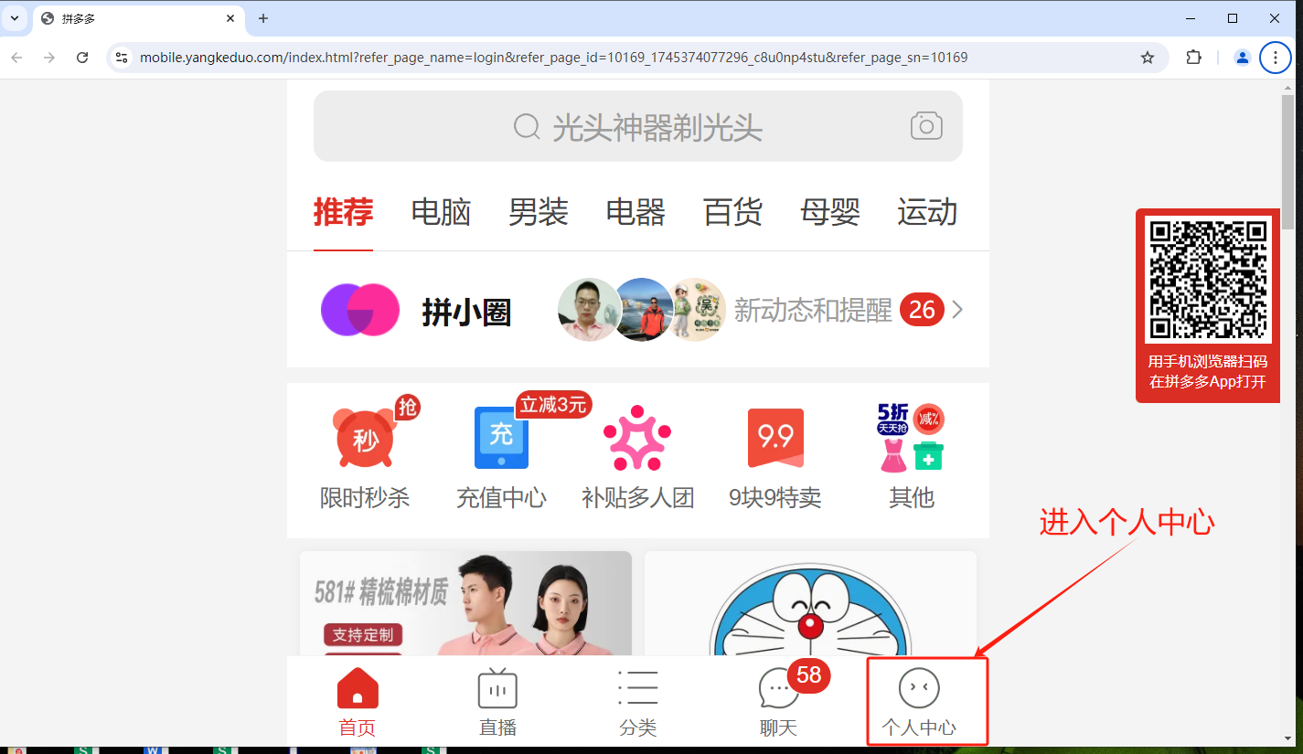This screenshot has height=754, width=1303.
Task: Select 电器 tab
Action: point(635,212)
